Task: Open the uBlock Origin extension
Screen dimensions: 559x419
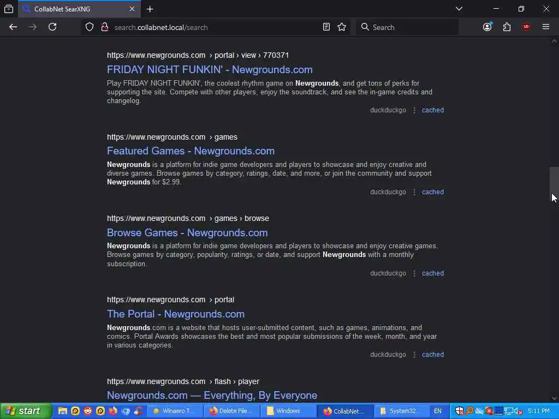Action: point(526,27)
